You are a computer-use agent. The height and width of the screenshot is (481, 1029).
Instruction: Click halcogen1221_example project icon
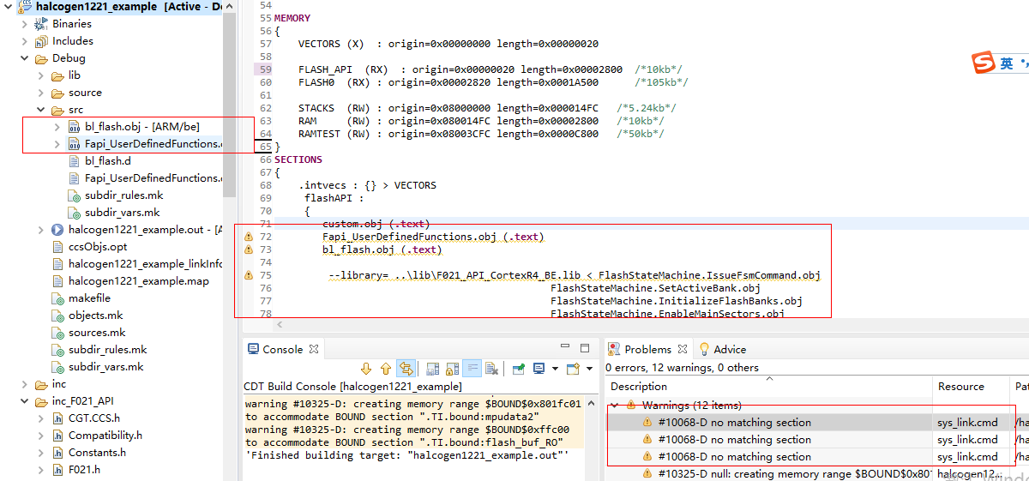click(24, 7)
